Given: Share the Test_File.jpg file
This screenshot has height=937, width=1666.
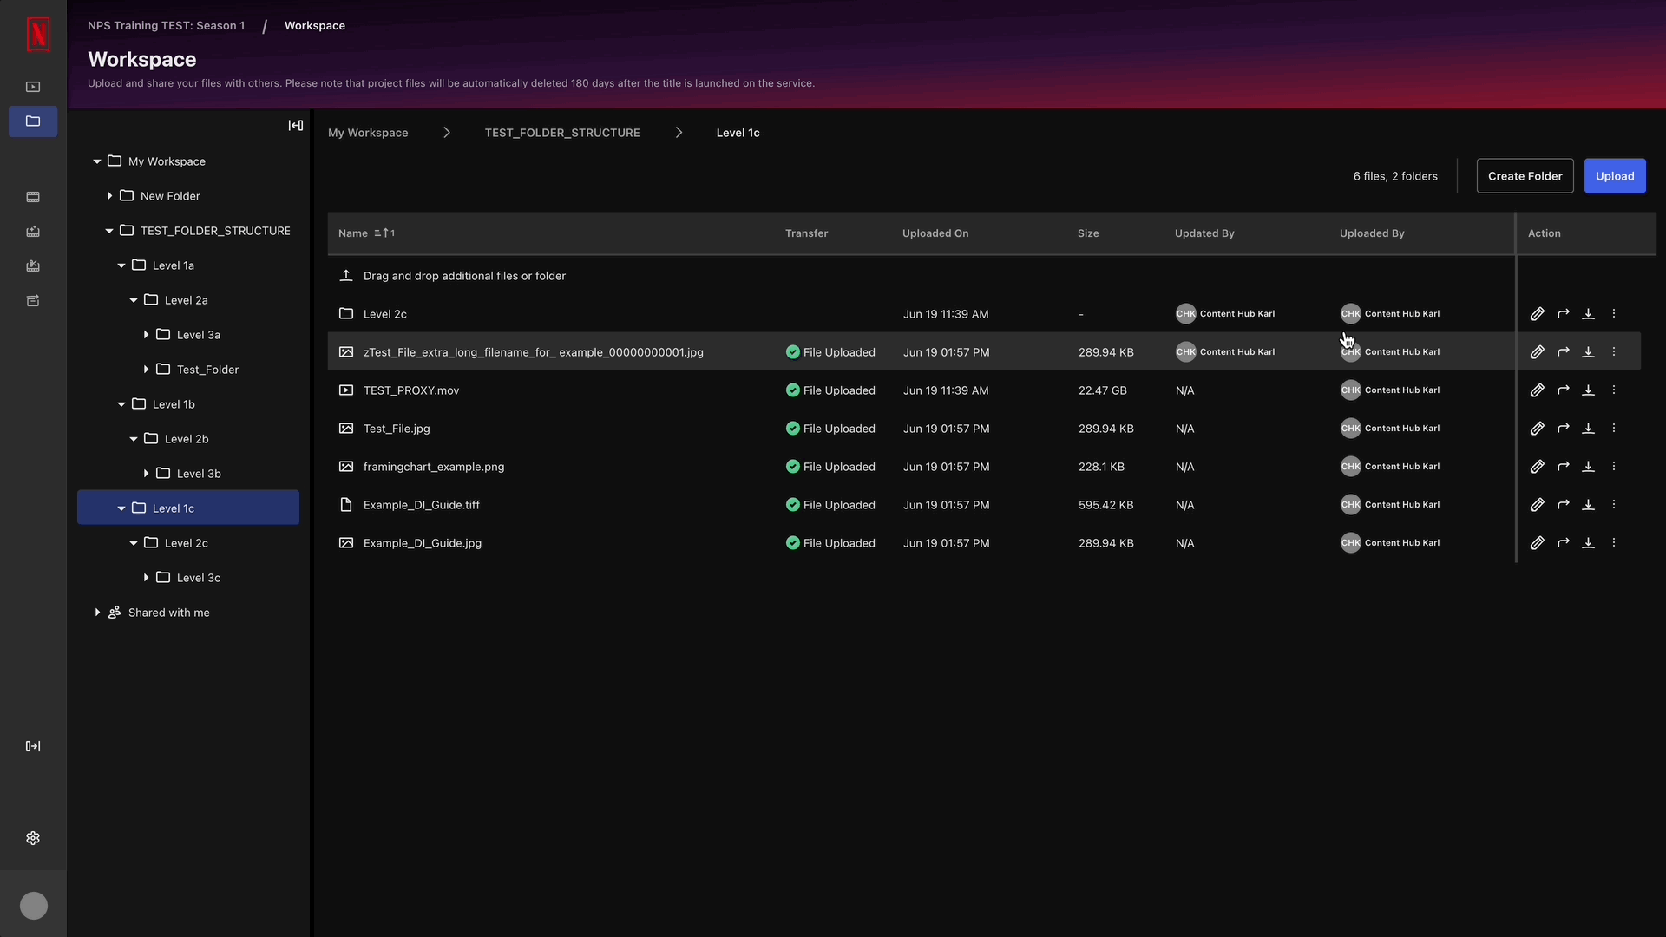Looking at the screenshot, I should click(1563, 429).
